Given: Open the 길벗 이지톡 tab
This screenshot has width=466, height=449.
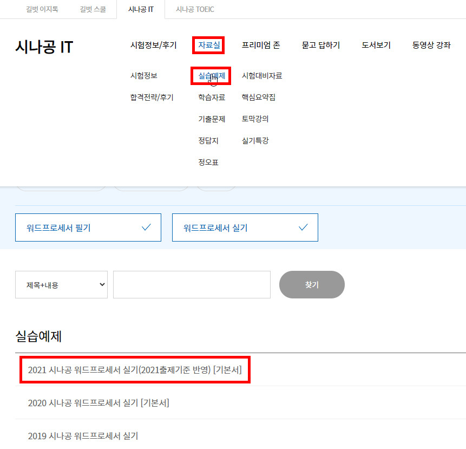Looking at the screenshot, I should pyautogui.click(x=42, y=9).
